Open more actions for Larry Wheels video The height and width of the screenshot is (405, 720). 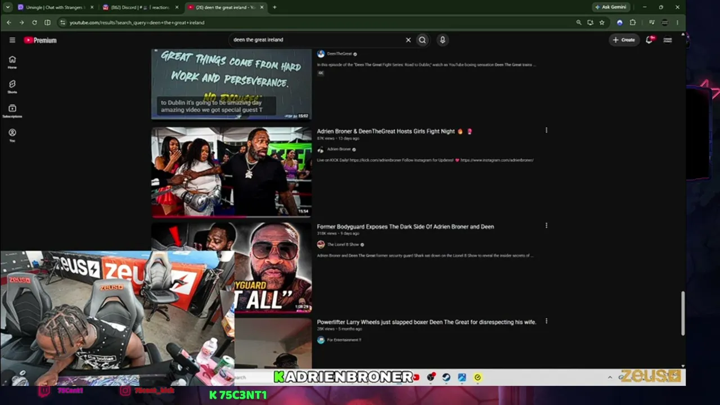coord(546,321)
